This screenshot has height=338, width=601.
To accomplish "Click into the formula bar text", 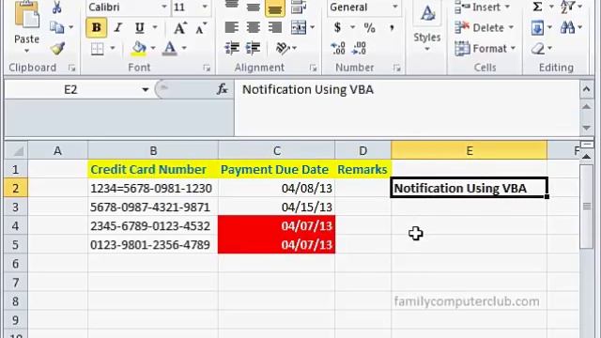I will (x=308, y=90).
